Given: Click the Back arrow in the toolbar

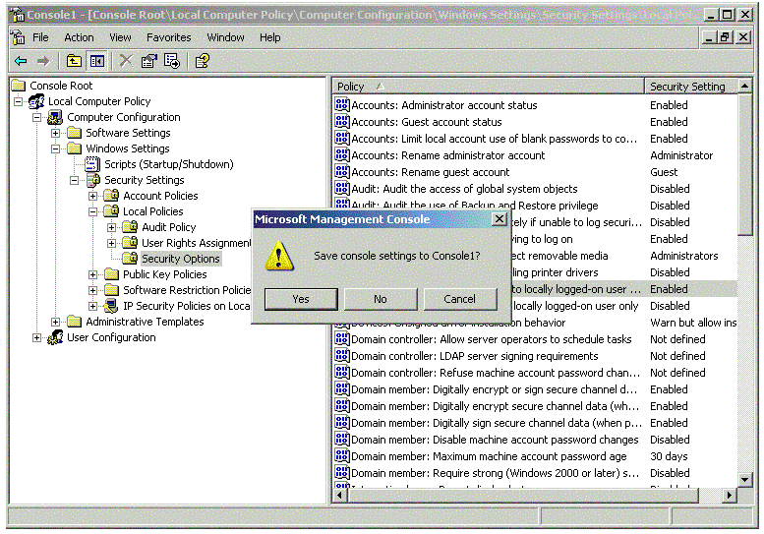Looking at the screenshot, I should (x=21, y=61).
